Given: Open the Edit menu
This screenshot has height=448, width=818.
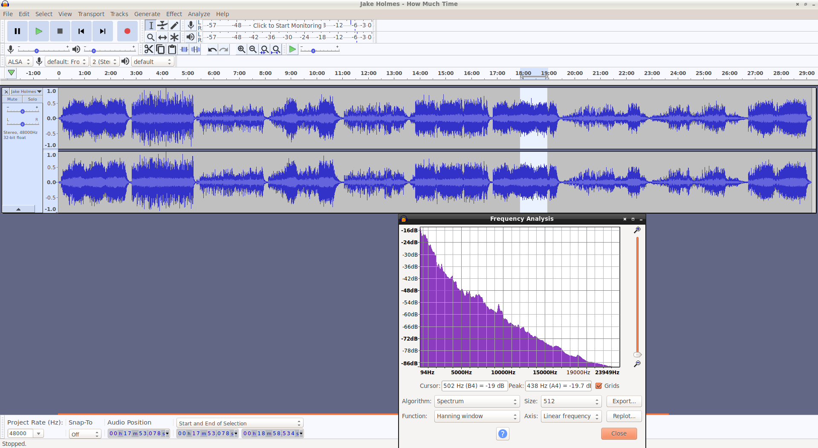Looking at the screenshot, I should coord(24,14).
